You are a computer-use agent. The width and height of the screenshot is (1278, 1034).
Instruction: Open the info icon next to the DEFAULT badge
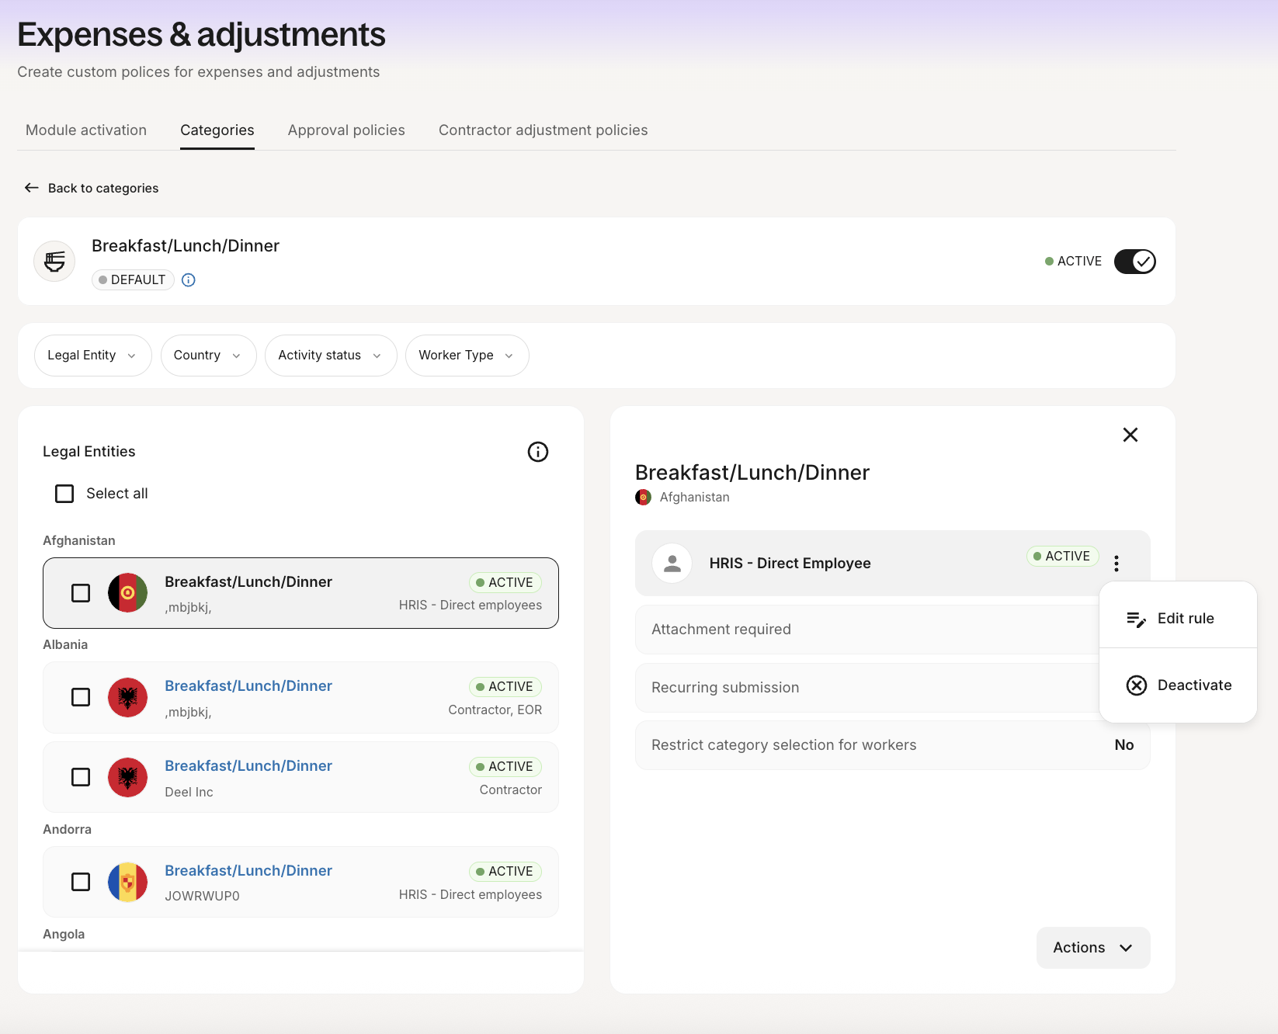tap(189, 280)
